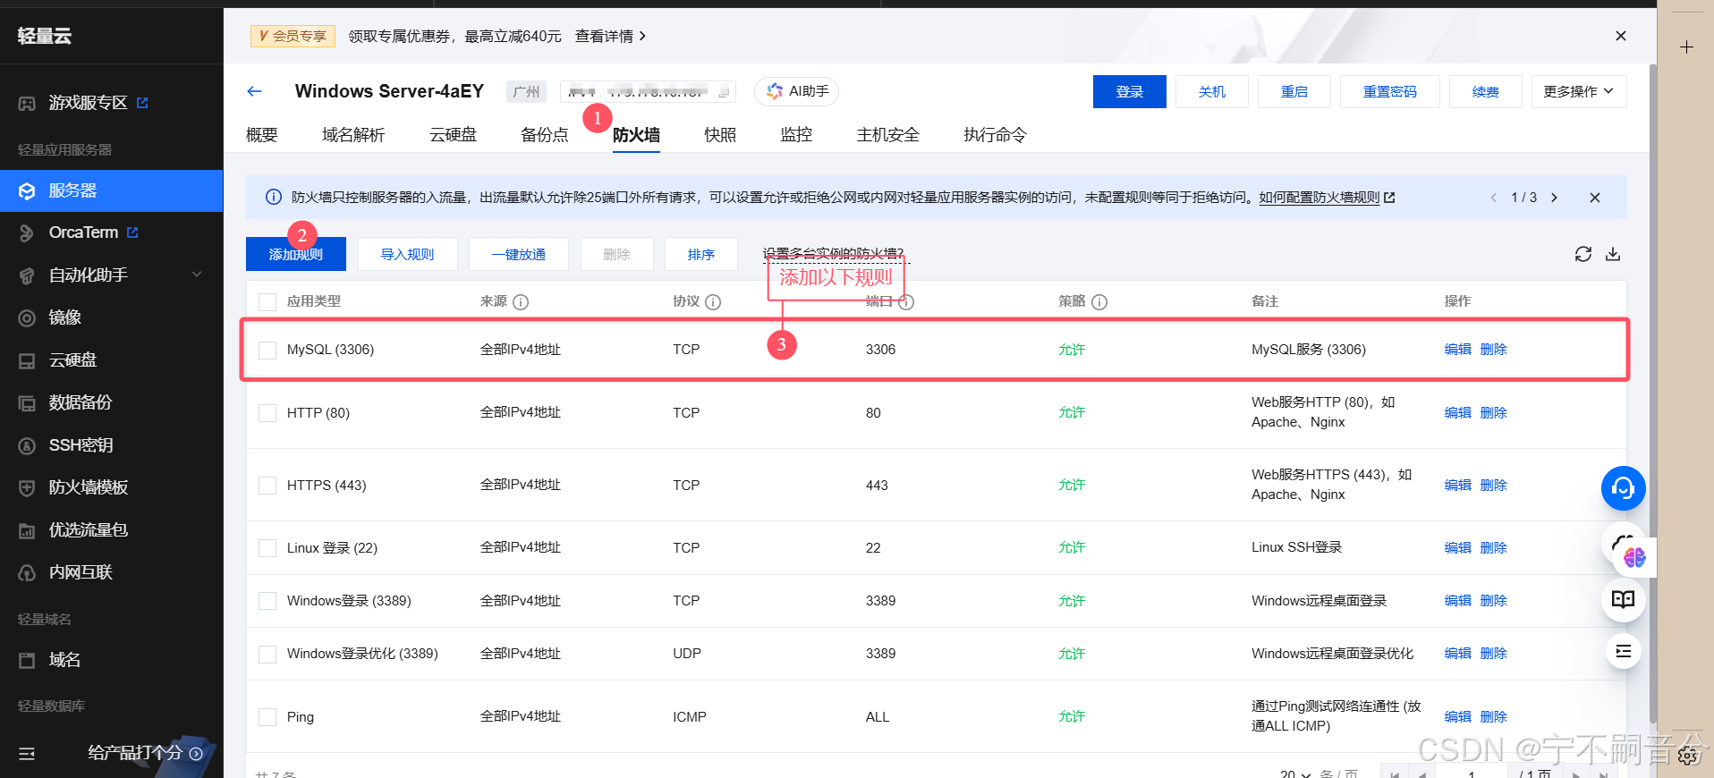
Task: Switch to the 执行命令 tab
Action: (x=995, y=135)
